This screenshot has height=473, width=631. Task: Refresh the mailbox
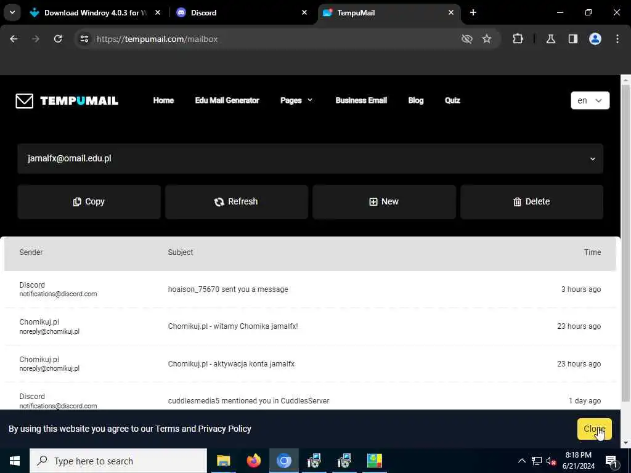pos(236,201)
